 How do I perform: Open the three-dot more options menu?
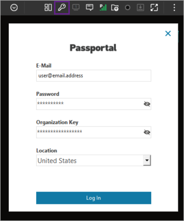click(x=174, y=8)
